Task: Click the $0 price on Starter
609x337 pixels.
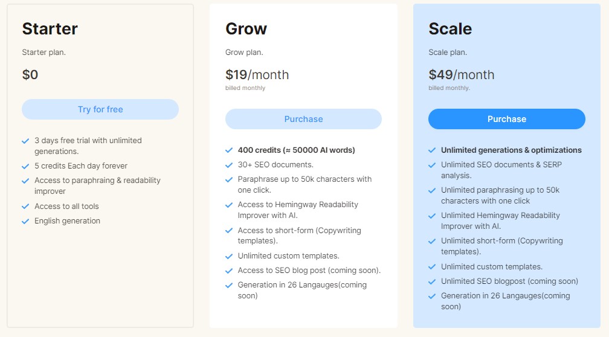Action: click(30, 74)
